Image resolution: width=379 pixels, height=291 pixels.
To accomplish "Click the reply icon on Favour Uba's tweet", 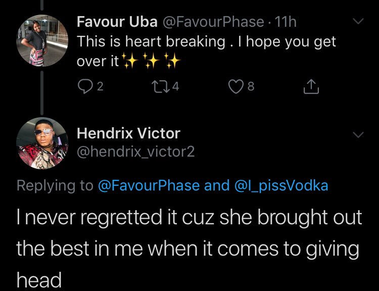I will coord(83,87).
